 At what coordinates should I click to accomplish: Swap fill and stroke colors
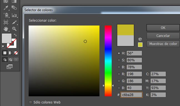(x=15, y=35)
